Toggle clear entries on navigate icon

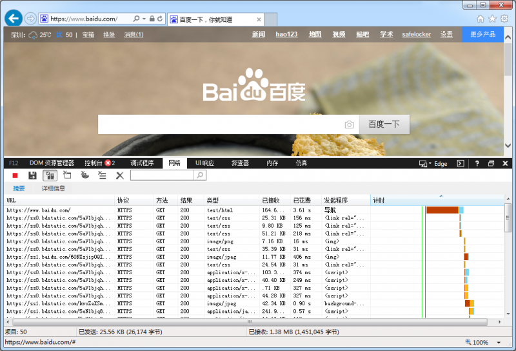(x=102, y=175)
